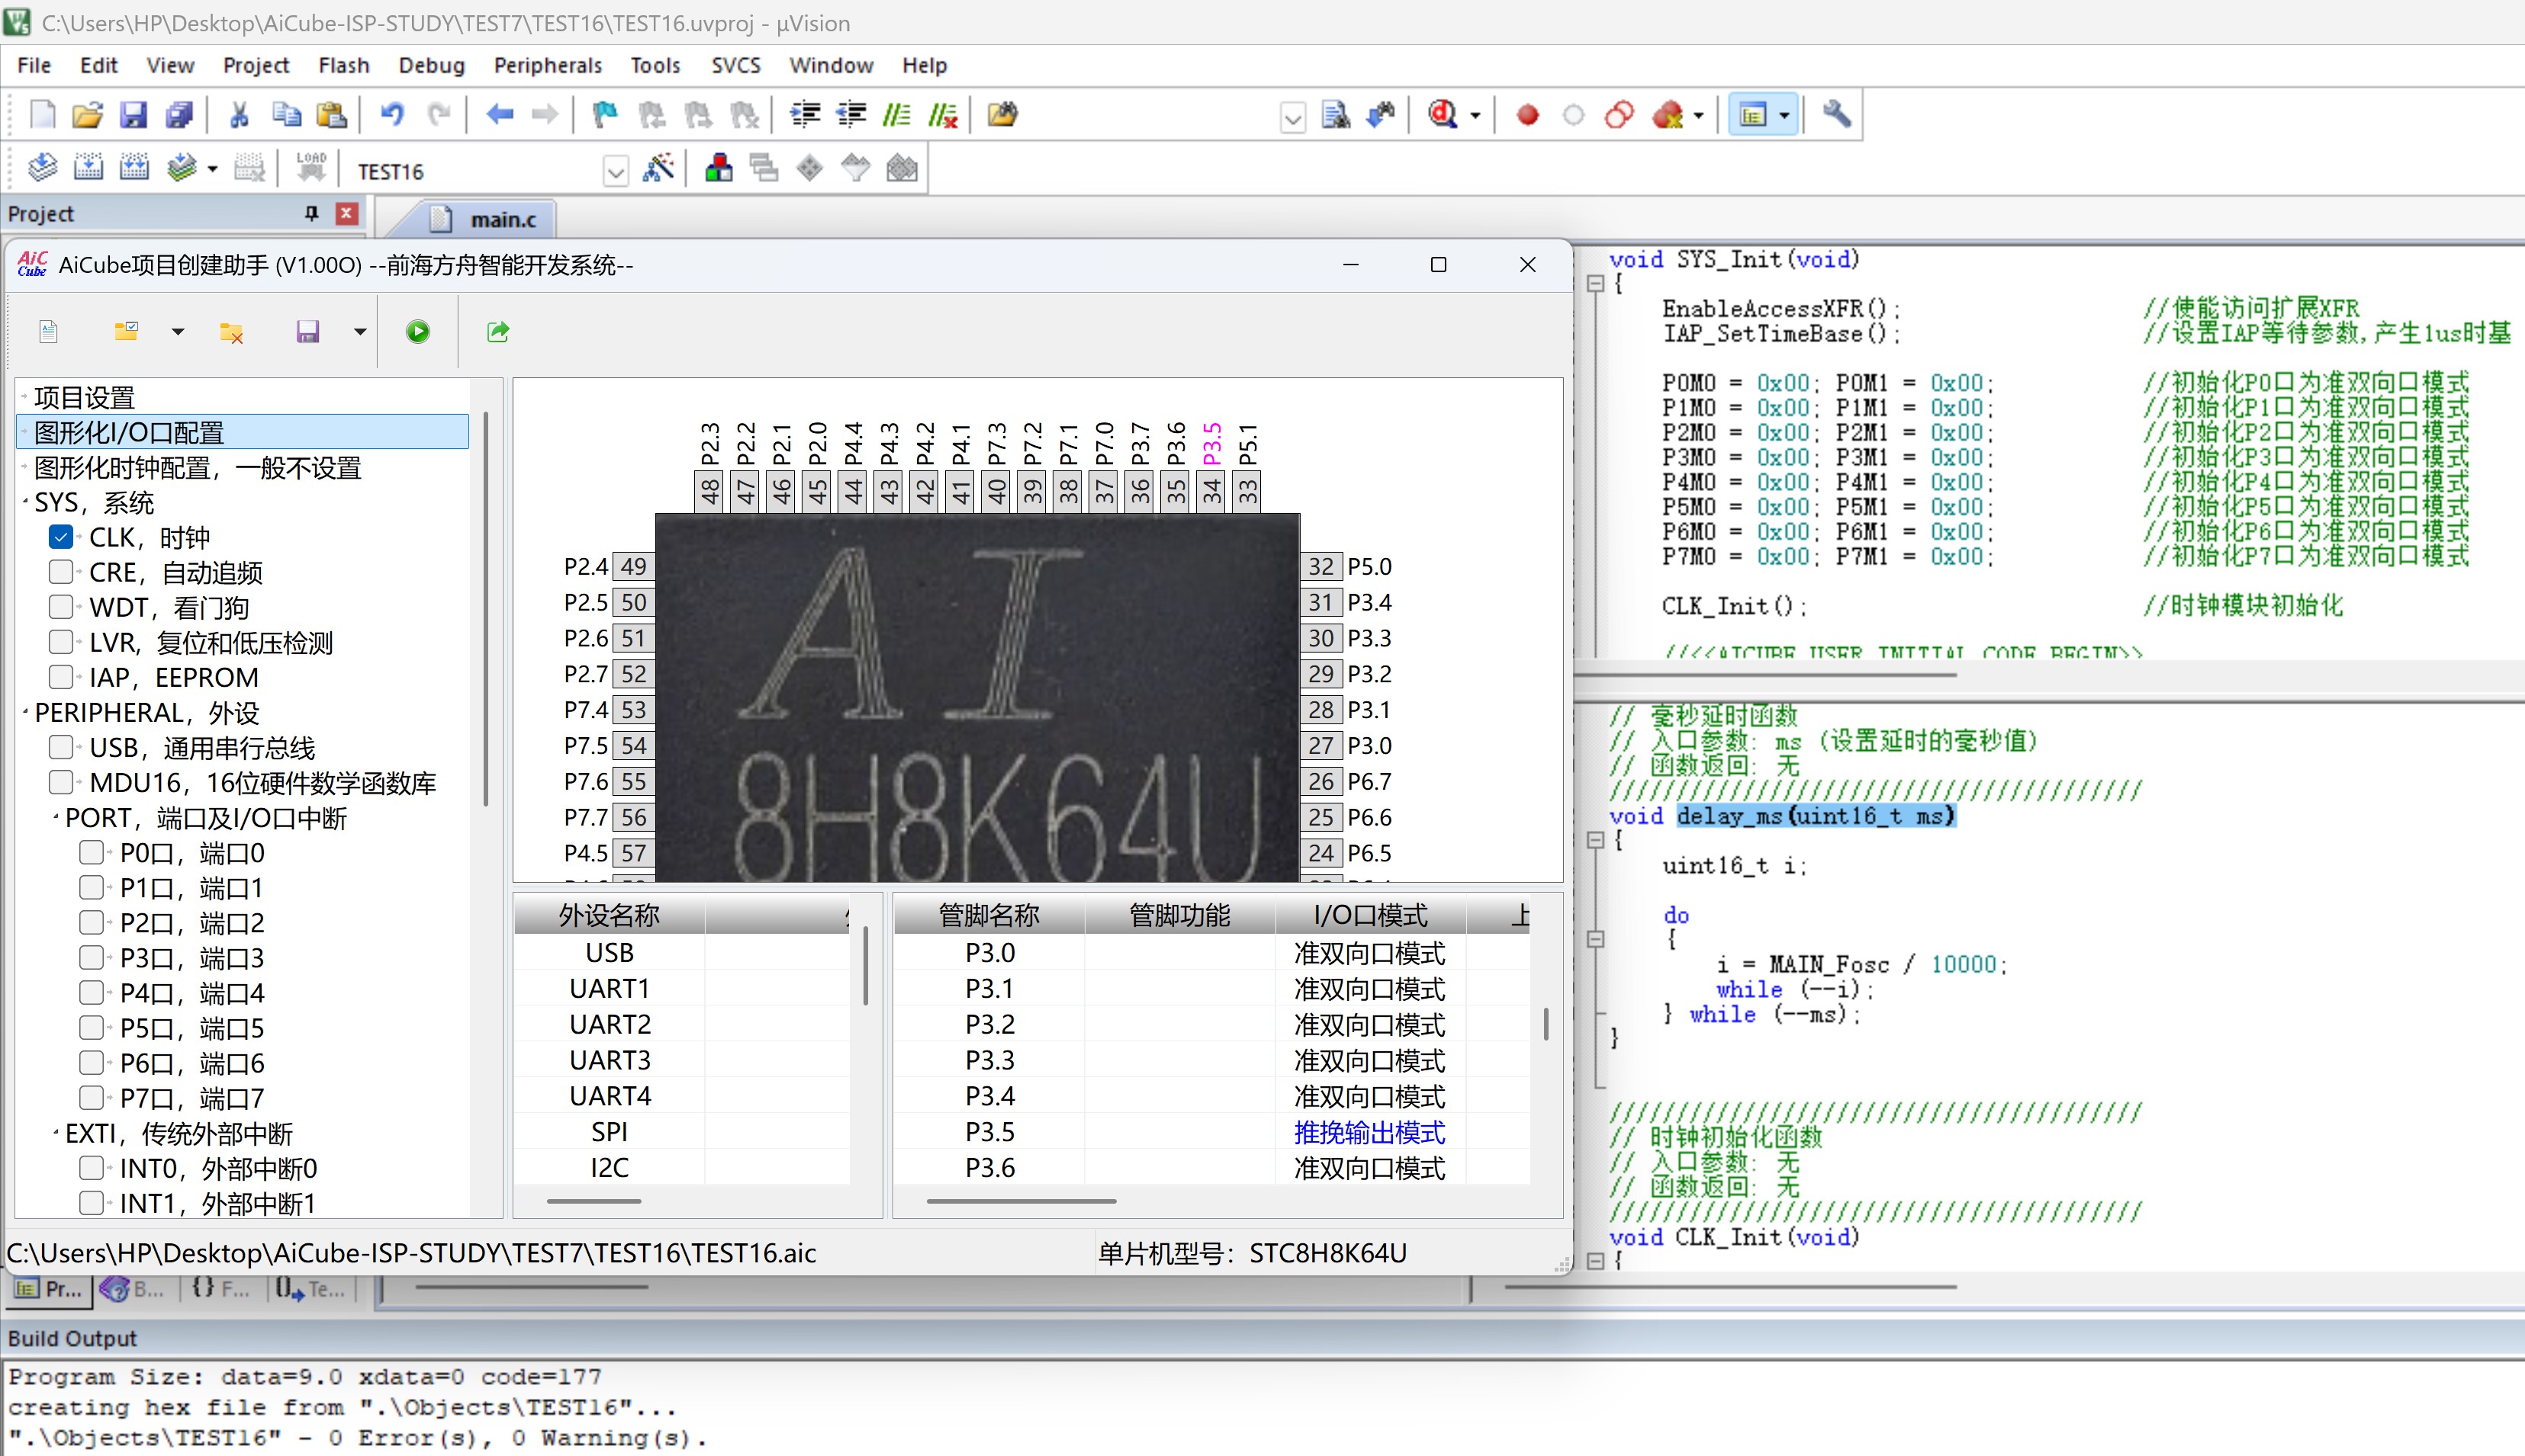
Task: Click the Save All icon in µVision toolbar
Action: coord(179,115)
